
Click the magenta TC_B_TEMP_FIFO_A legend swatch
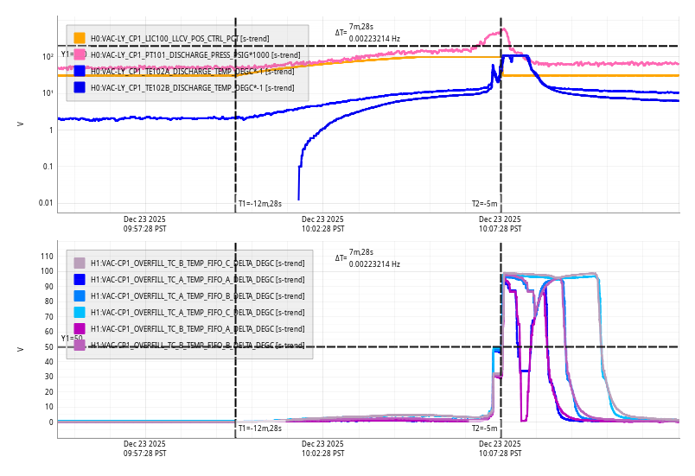click(x=80, y=328)
